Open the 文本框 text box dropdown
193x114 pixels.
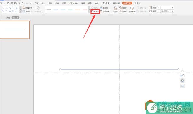click(27, 11)
